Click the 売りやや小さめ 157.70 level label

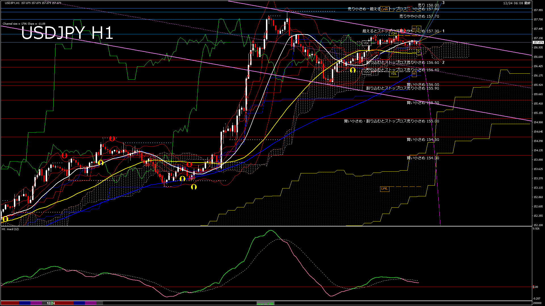(x=419, y=16)
